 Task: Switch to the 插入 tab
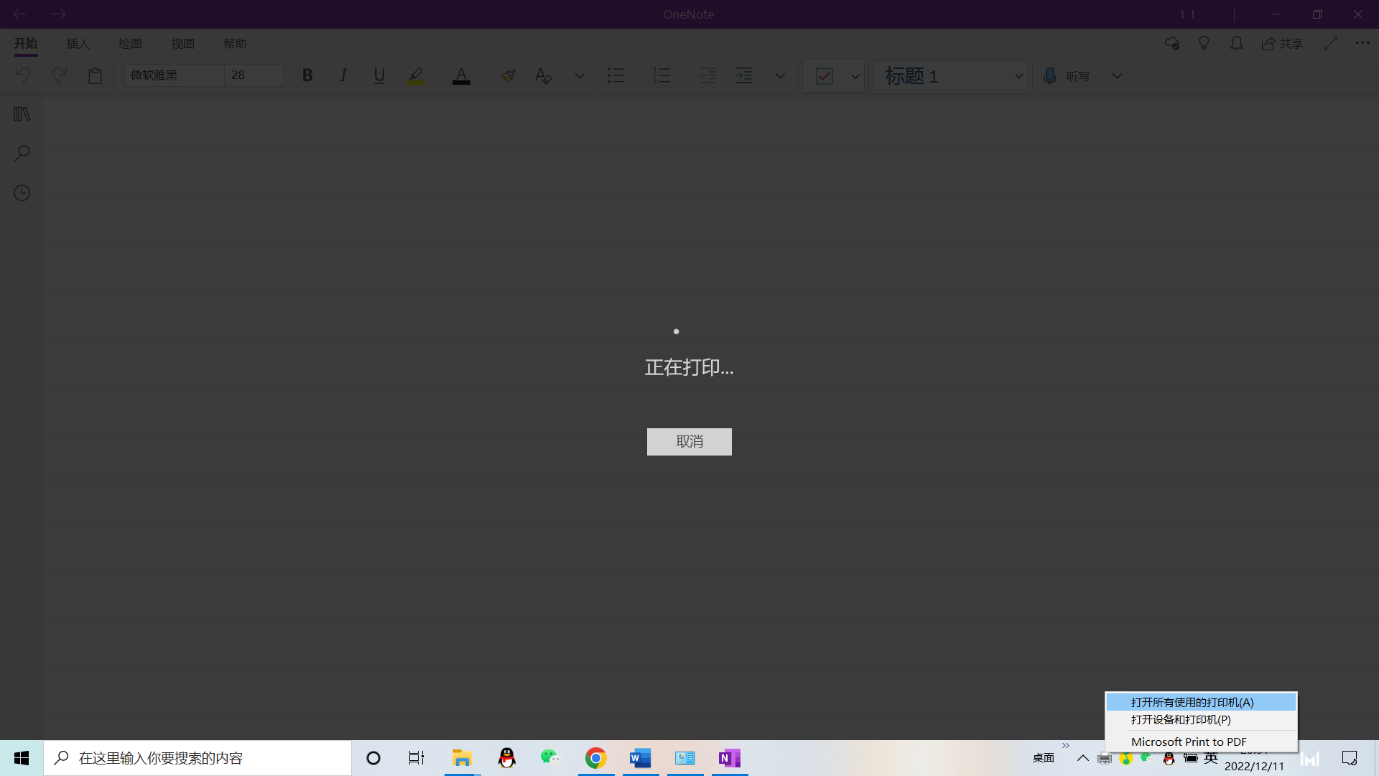click(78, 44)
